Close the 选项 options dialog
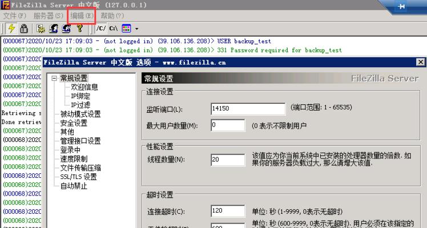 [x=421, y=62]
